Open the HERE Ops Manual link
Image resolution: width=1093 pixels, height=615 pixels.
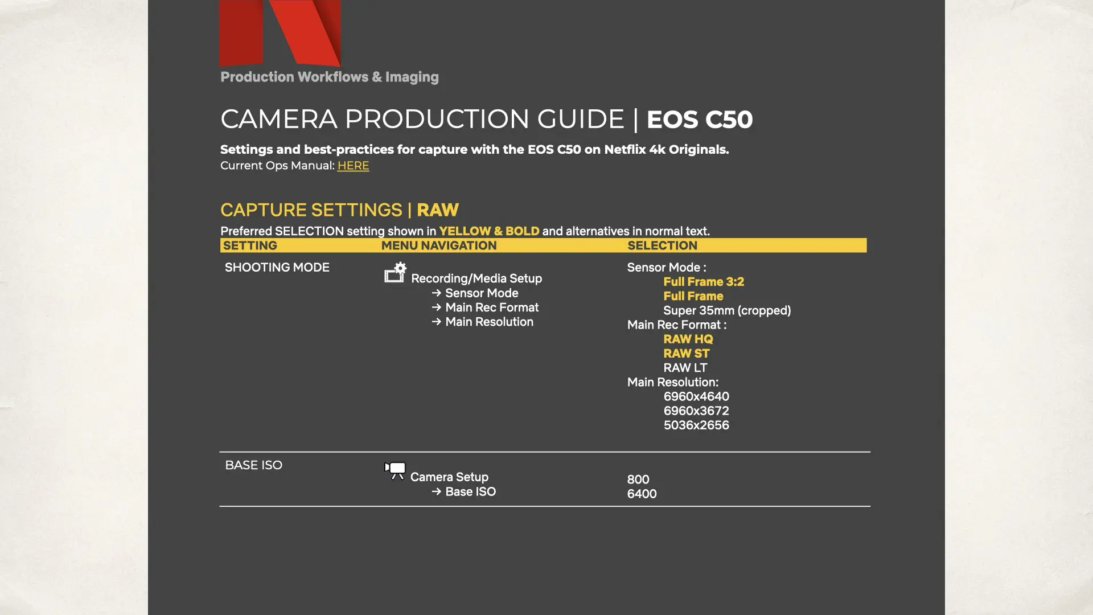click(353, 166)
